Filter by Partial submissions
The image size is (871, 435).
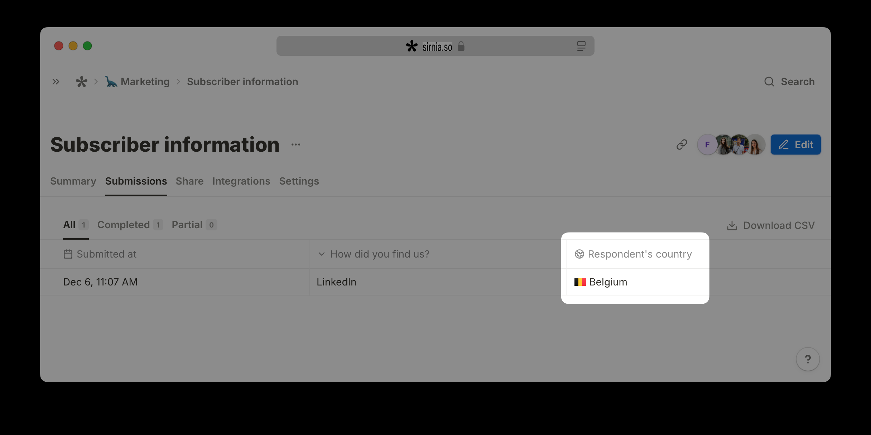[194, 225]
